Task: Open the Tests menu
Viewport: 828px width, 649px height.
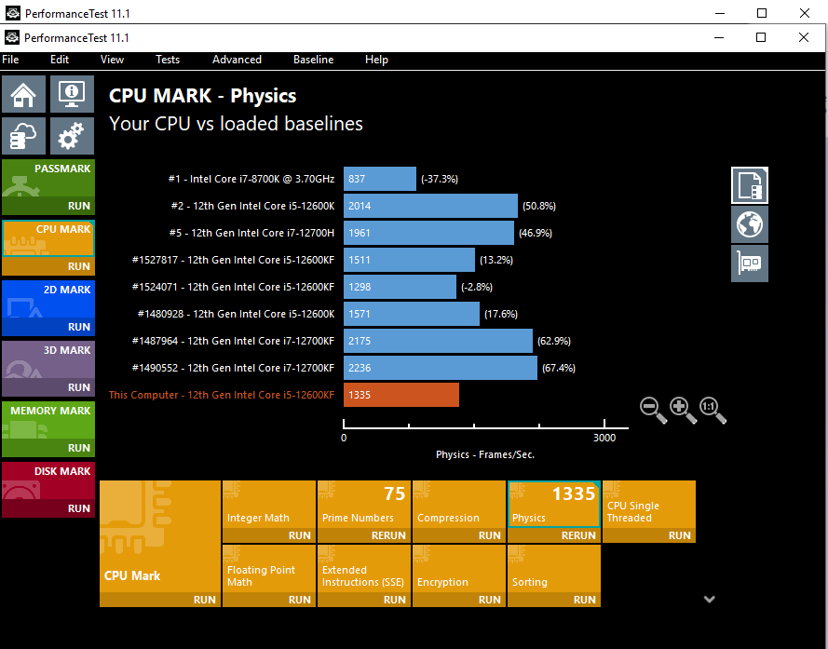Action: coord(168,60)
